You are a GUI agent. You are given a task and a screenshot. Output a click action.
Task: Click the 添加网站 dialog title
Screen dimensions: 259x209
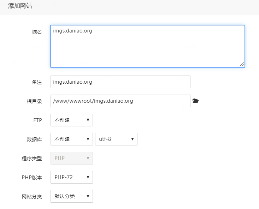coord(20,6)
